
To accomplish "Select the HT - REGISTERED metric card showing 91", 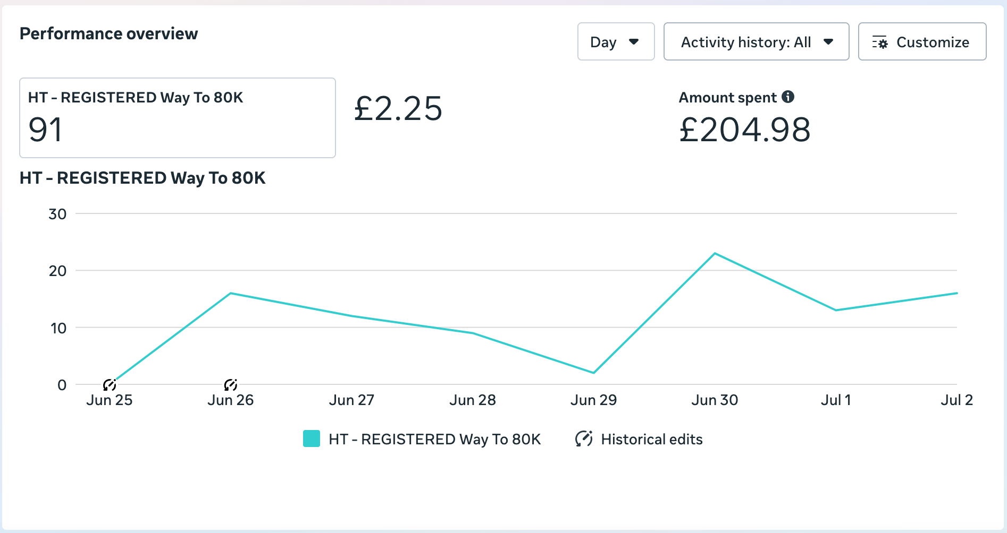I will [177, 118].
